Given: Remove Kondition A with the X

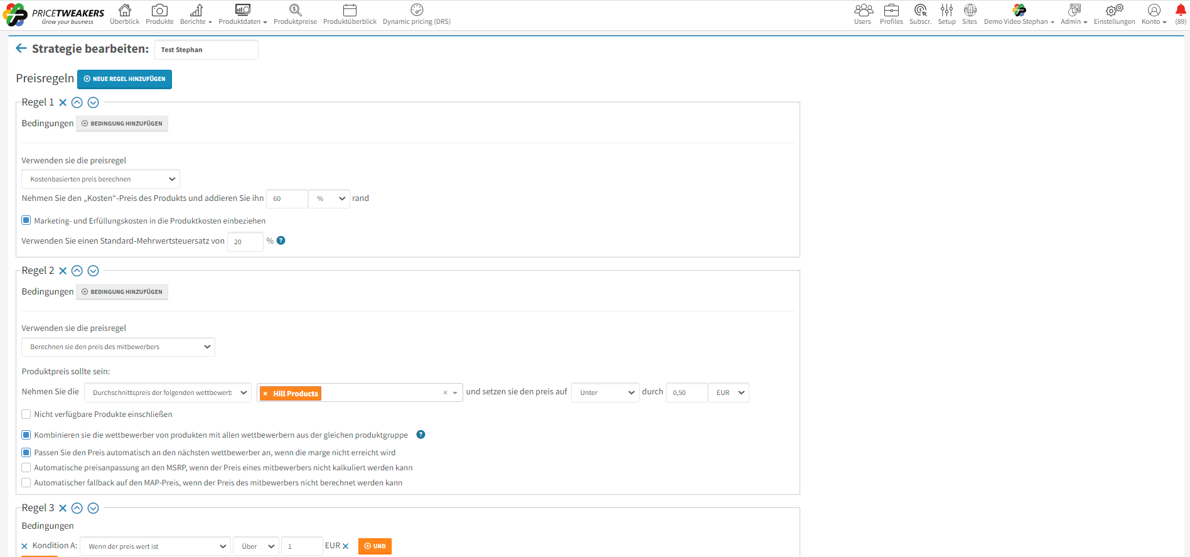Looking at the screenshot, I should click(24, 546).
